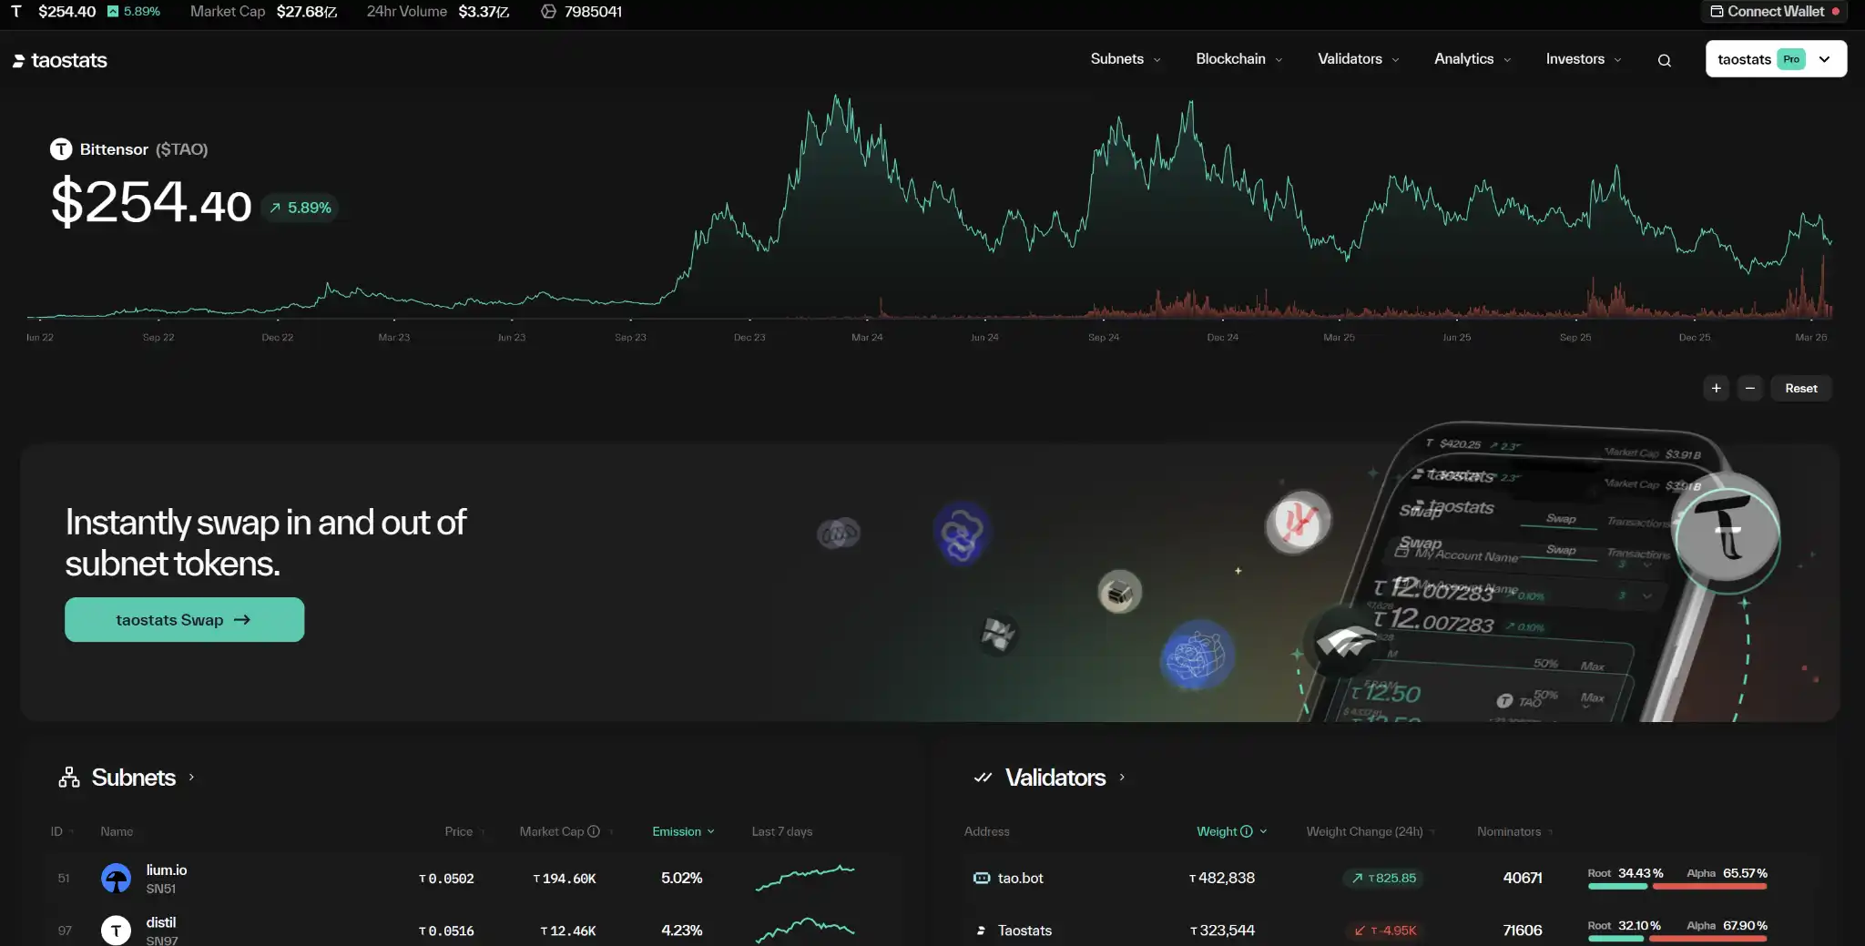Click the taostats logo in the header
Image resolution: width=1865 pixels, height=946 pixels.
pos(60,59)
